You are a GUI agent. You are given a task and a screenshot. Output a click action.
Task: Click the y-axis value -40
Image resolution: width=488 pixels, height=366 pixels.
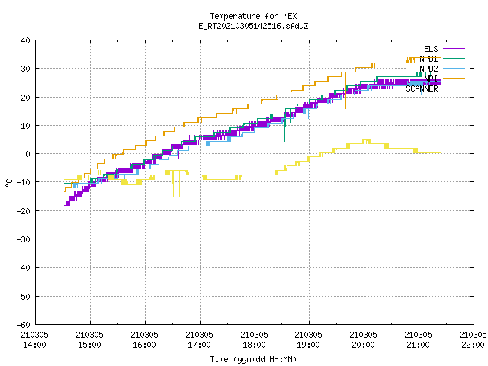(24, 268)
